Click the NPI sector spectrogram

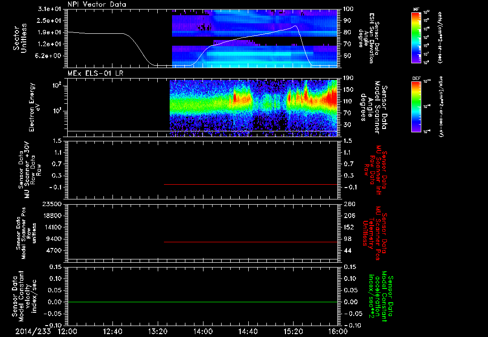254,38
